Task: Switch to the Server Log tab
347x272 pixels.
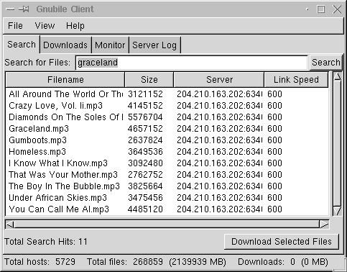Action: pos(154,45)
